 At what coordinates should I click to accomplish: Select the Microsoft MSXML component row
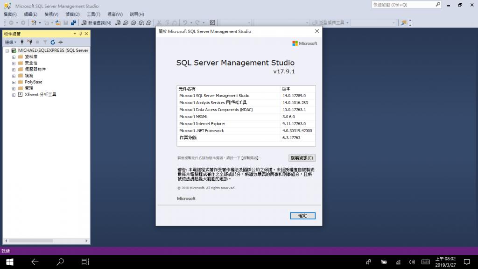[x=246, y=117]
